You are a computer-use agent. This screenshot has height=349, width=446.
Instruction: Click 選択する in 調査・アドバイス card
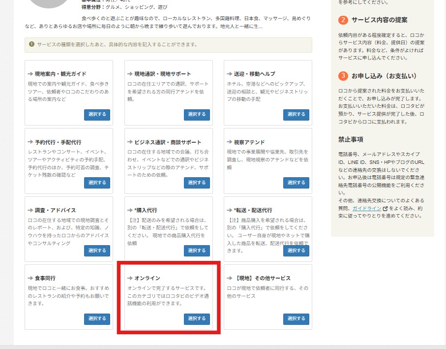click(97, 251)
